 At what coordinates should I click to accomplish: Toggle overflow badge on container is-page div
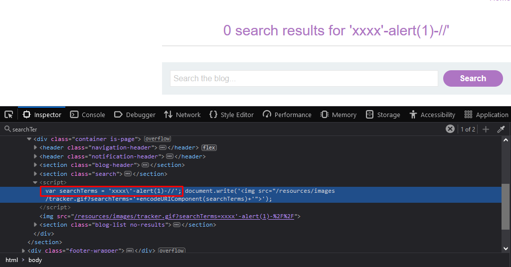[158, 139]
